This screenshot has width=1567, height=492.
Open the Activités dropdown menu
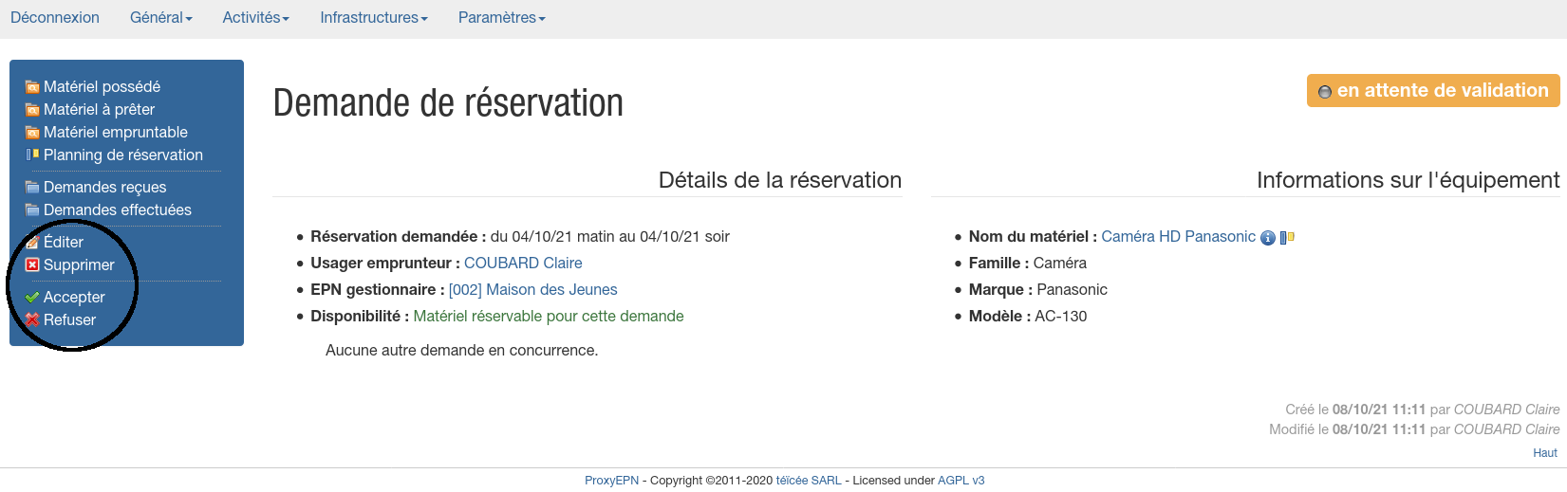pyautogui.click(x=255, y=18)
